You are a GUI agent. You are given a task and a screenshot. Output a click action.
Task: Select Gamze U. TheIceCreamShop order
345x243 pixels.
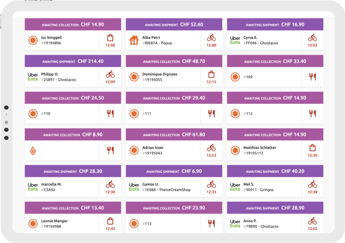[x=166, y=187]
